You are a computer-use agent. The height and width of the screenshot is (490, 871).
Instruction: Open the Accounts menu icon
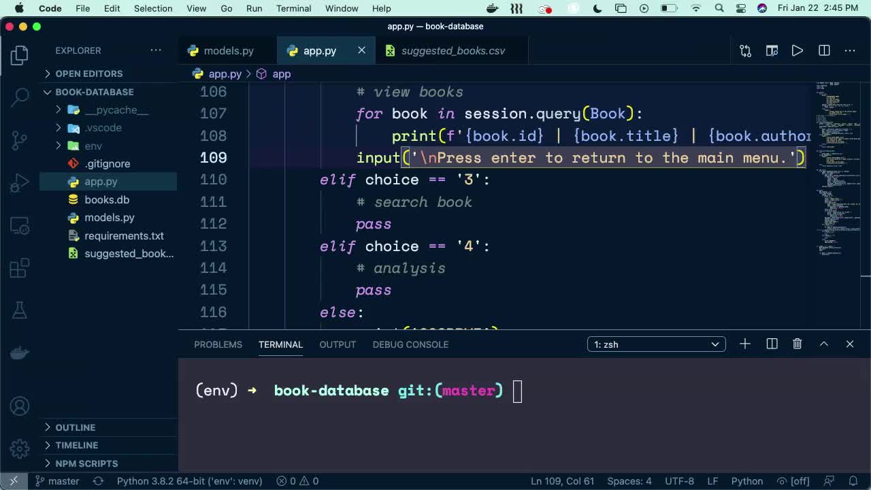pos(20,406)
